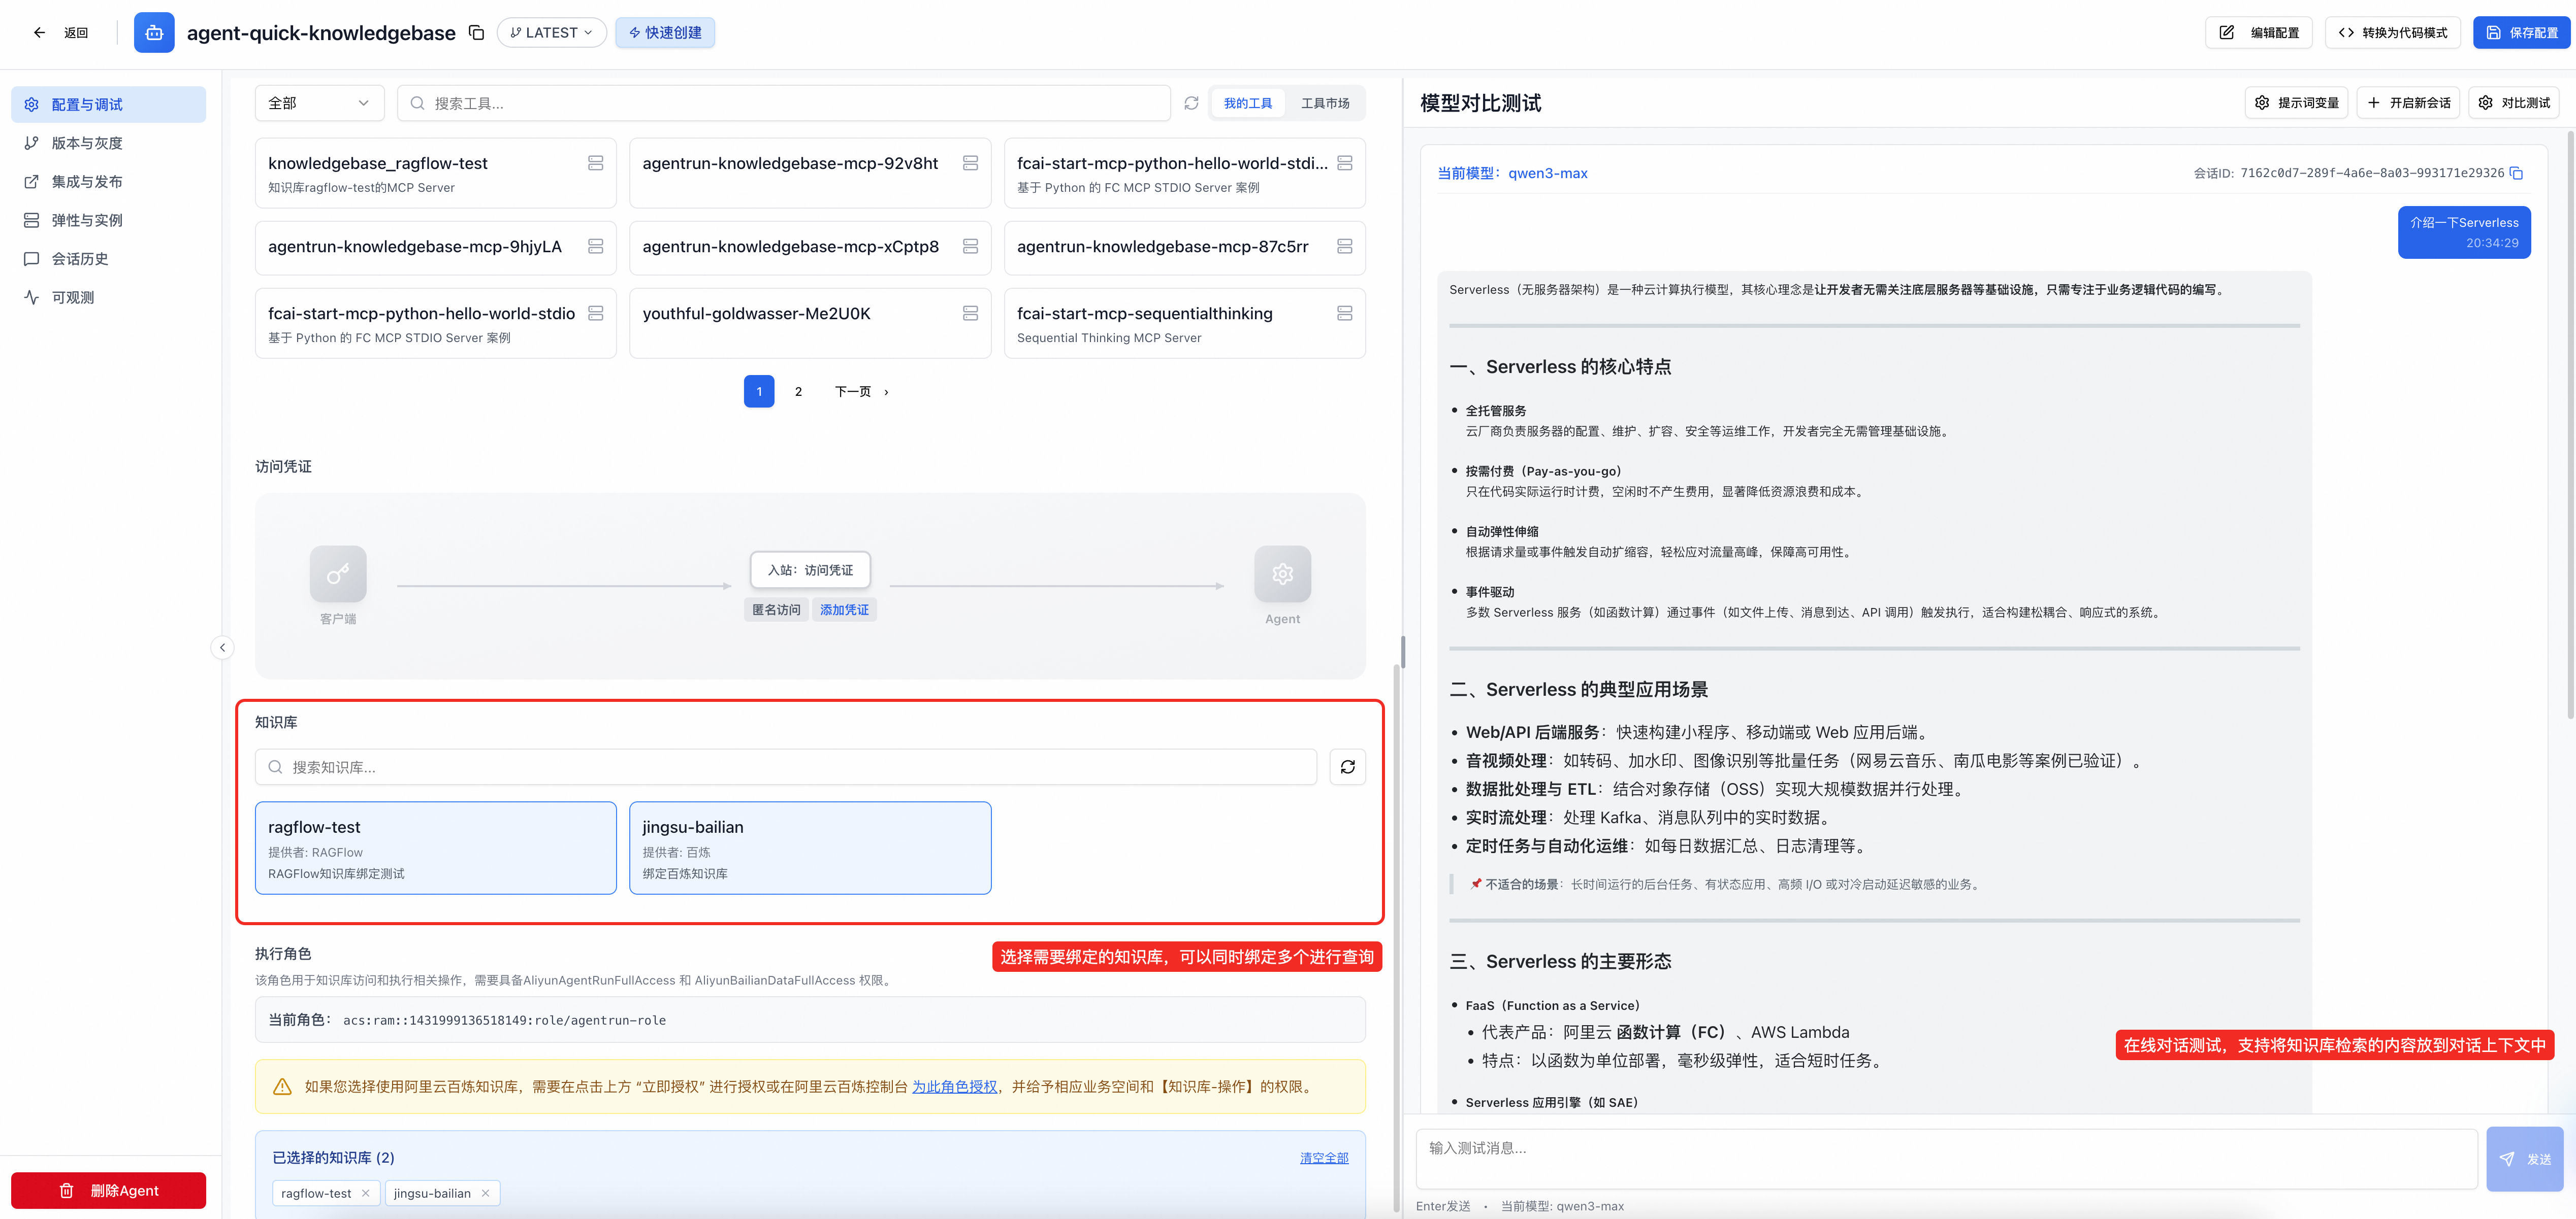Refresh the tool list

[x=1191, y=103]
